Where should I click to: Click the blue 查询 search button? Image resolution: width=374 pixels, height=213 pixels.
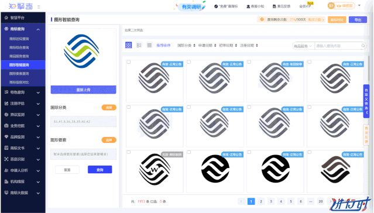[99, 170]
